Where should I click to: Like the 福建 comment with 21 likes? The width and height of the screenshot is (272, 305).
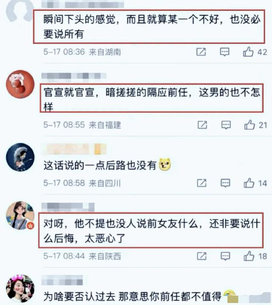point(249,125)
